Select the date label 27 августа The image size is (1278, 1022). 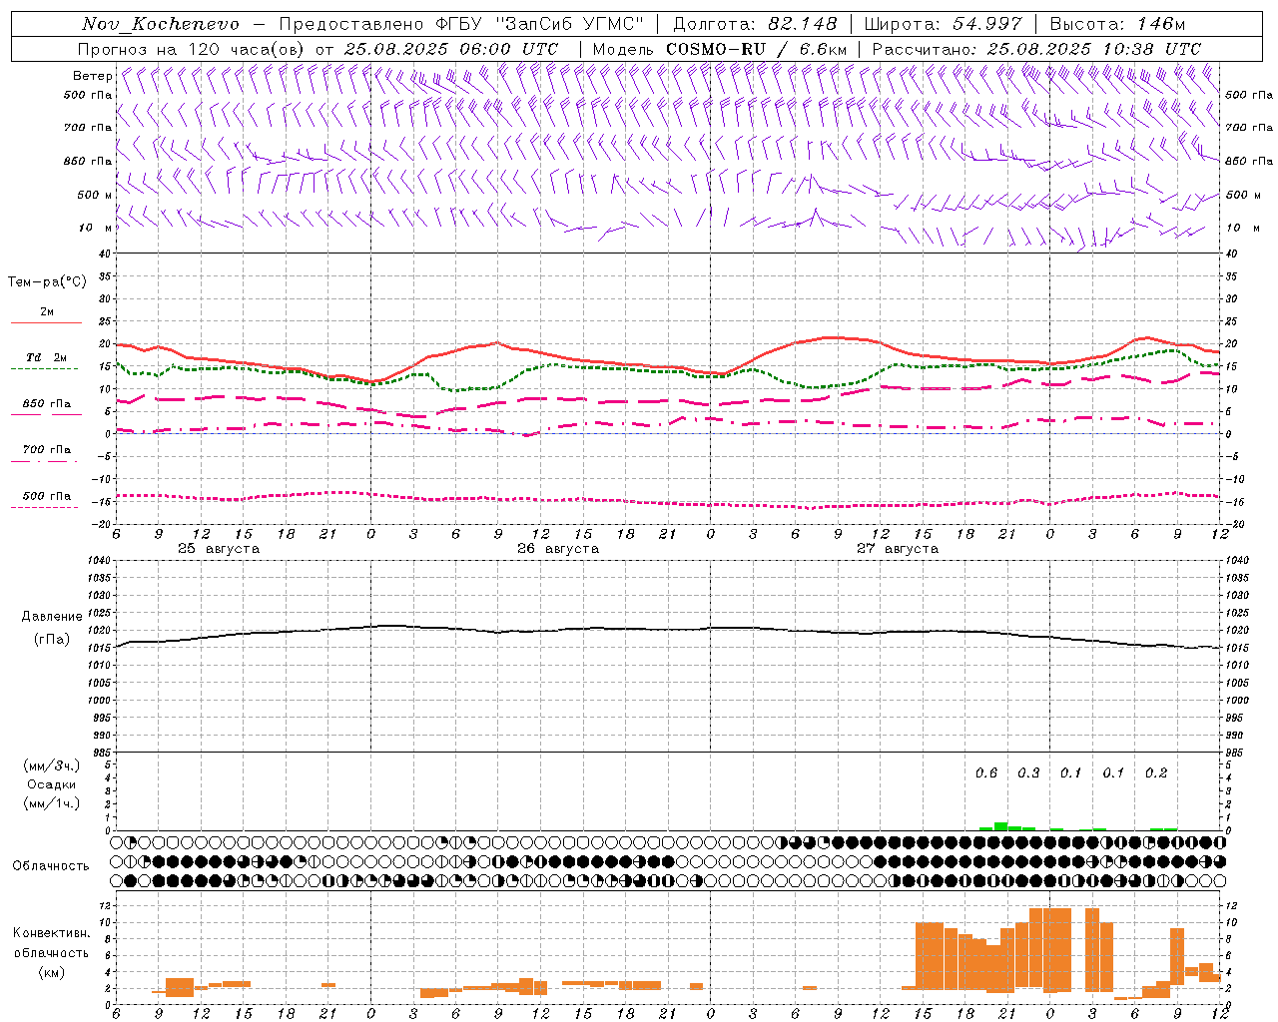click(x=898, y=549)
